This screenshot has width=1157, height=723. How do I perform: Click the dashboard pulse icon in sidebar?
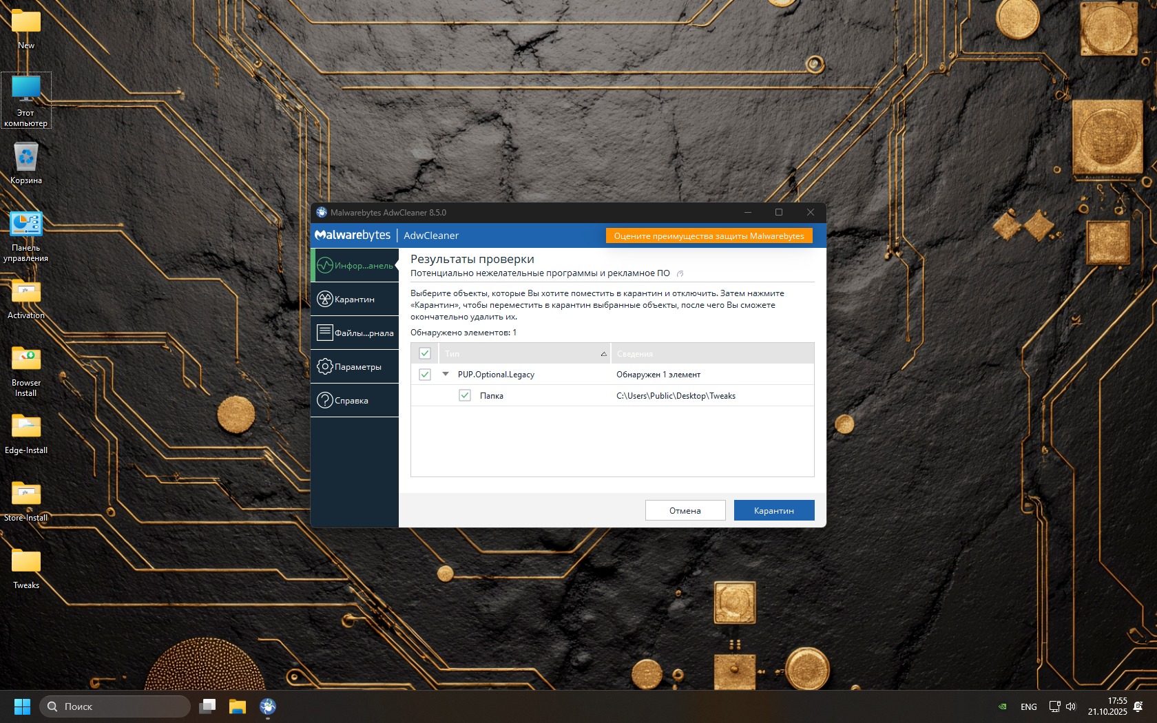click(325, 265)
